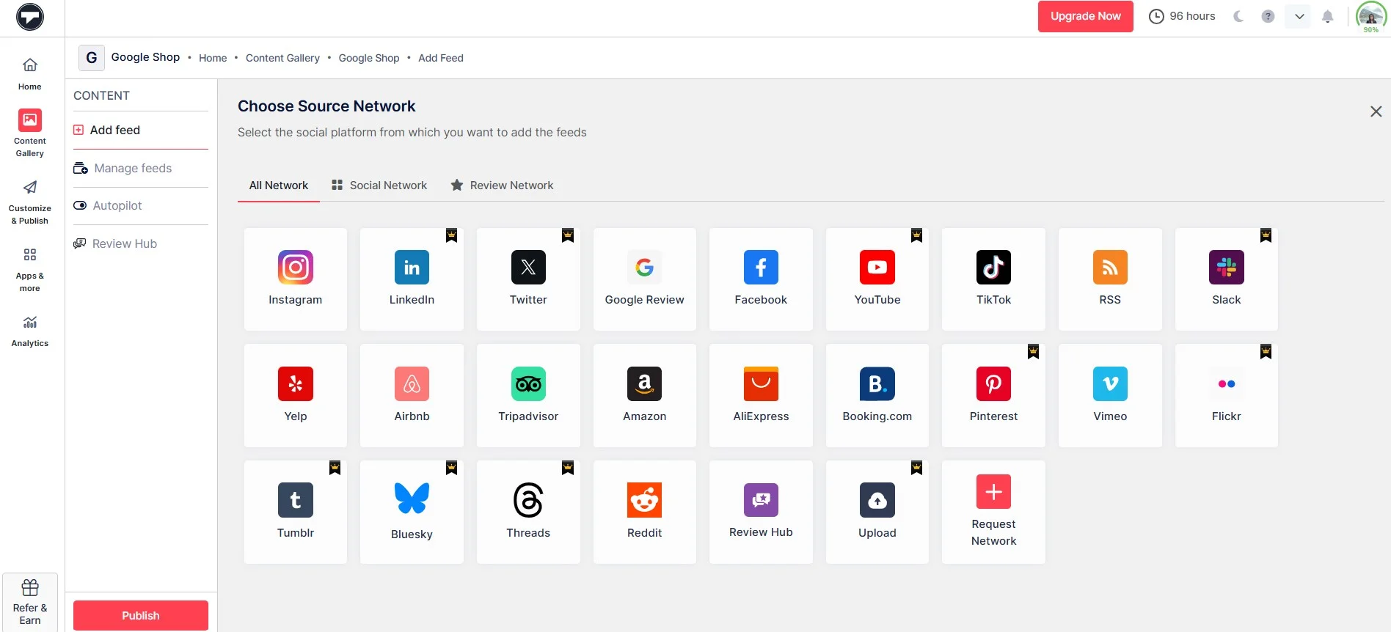The image size is (1391, 632).
Task: Select Bluesky as feed source
Action: click(x=412, y=511)
